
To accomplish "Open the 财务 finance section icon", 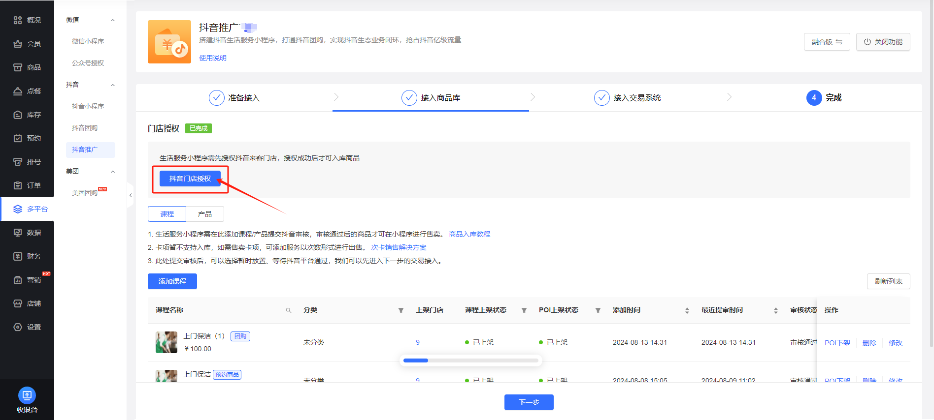I will (x=18, y=256).
